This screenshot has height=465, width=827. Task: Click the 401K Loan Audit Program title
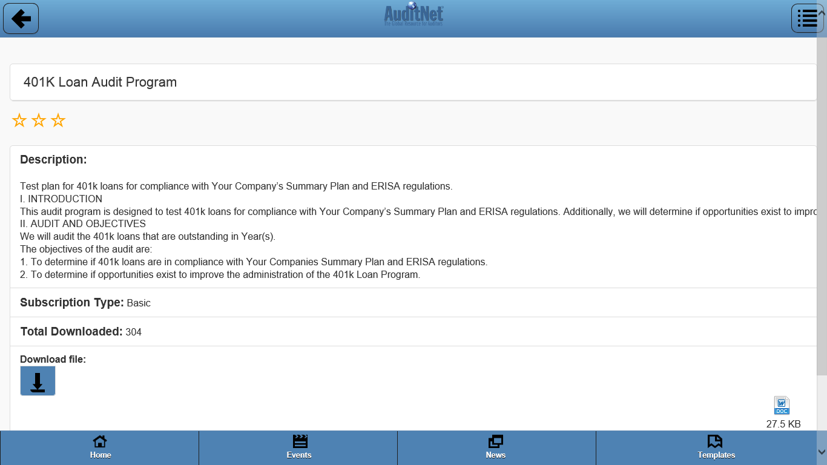100,82
